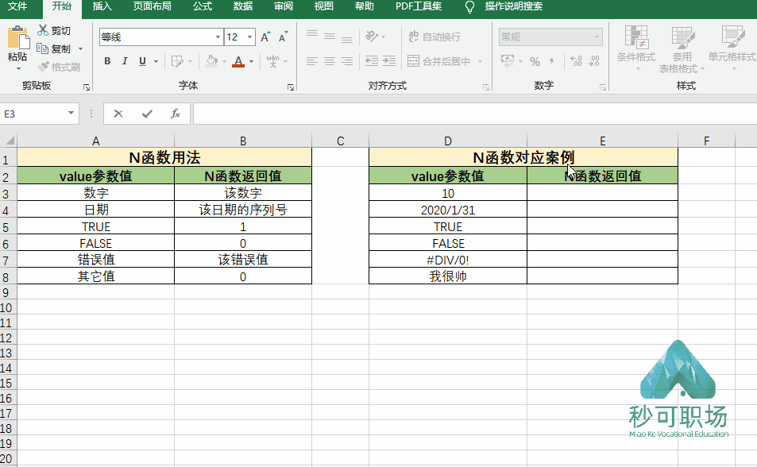Click the Insert Function fx button
757x467 pixels.
tap(176, 114)
